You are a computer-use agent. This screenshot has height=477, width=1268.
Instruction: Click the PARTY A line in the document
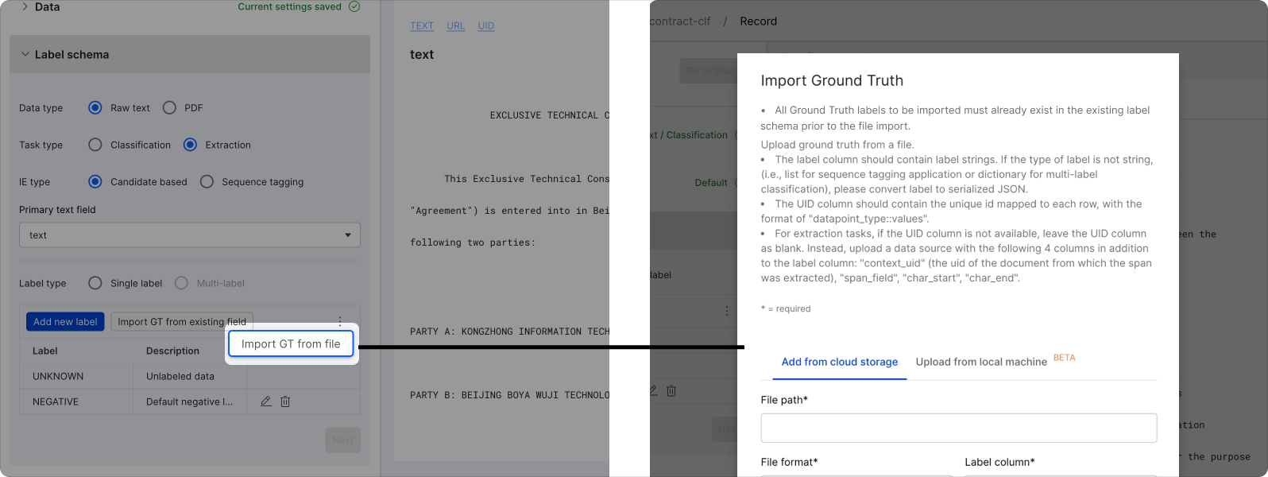510,332
